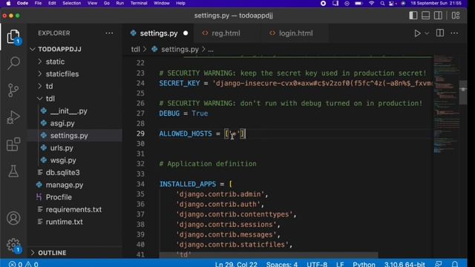Open Explorer Views and More Actions ellipsis

pyautogui.click(x=109, y=33)
